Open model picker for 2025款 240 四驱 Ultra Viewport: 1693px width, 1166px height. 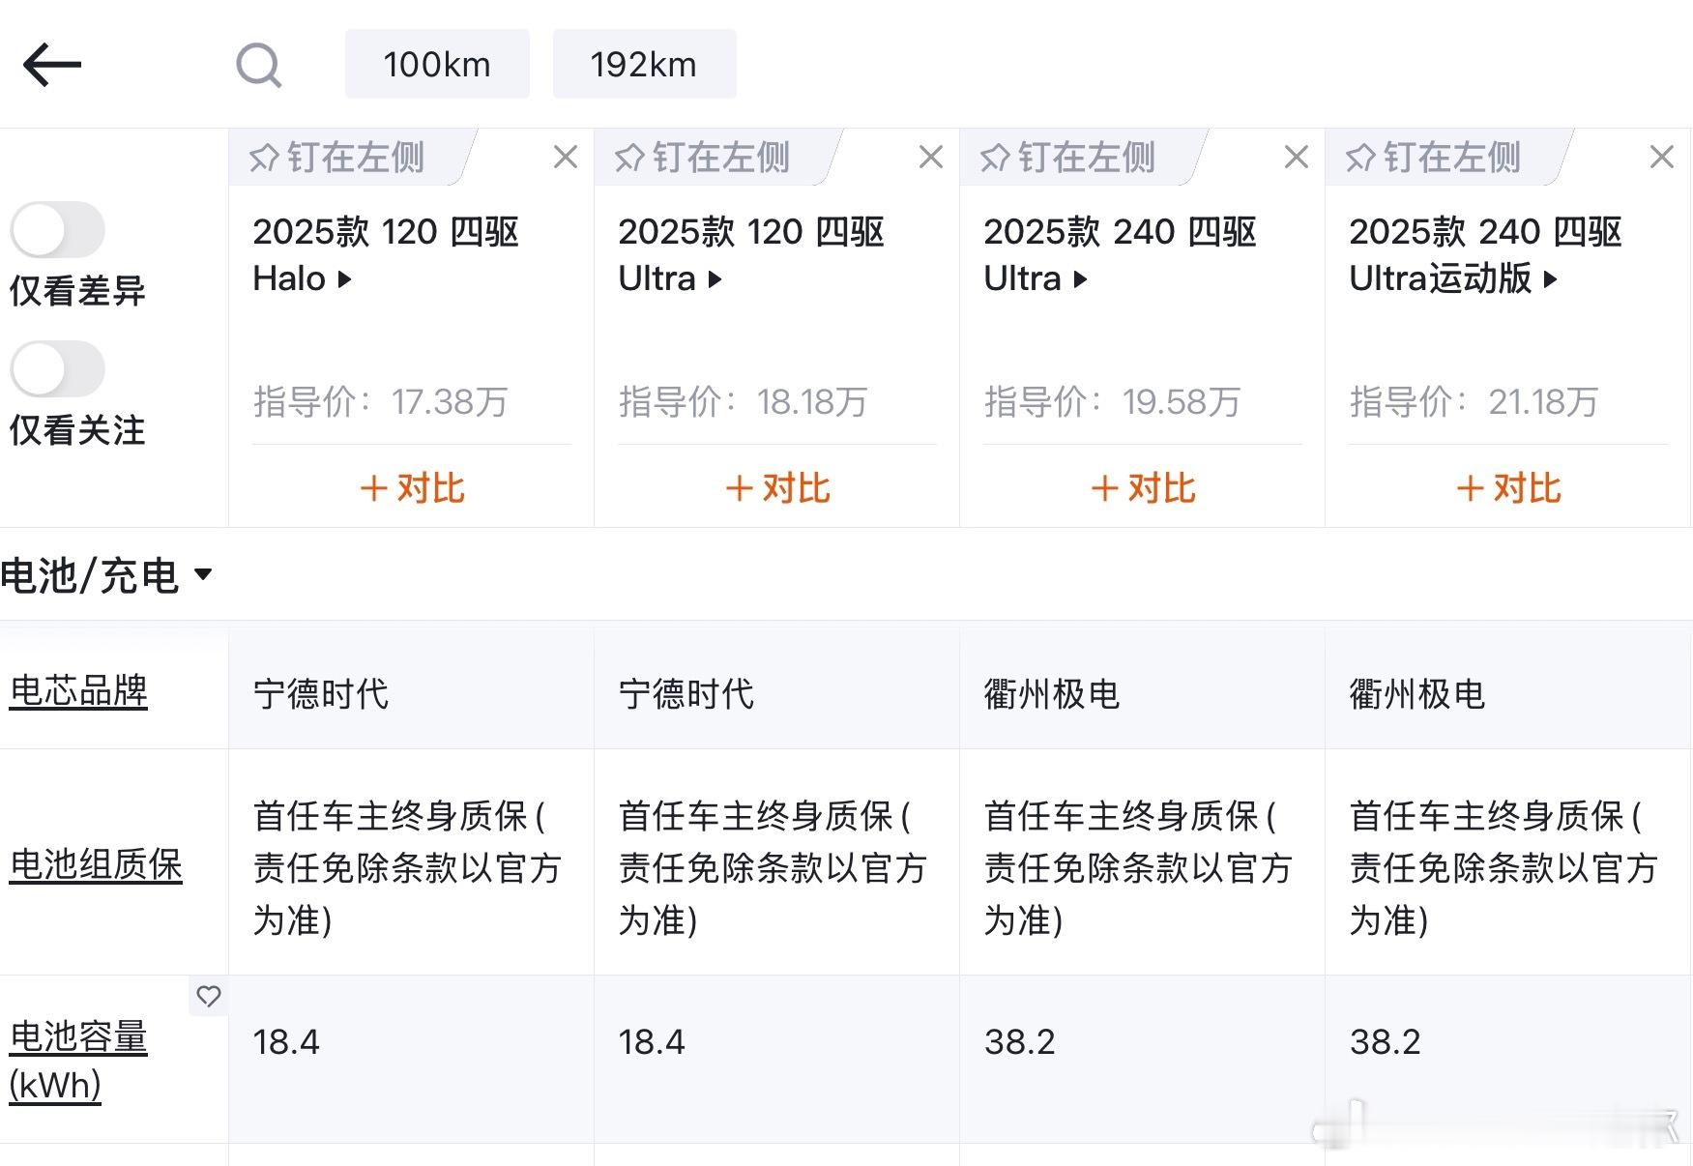[1120, 255]
